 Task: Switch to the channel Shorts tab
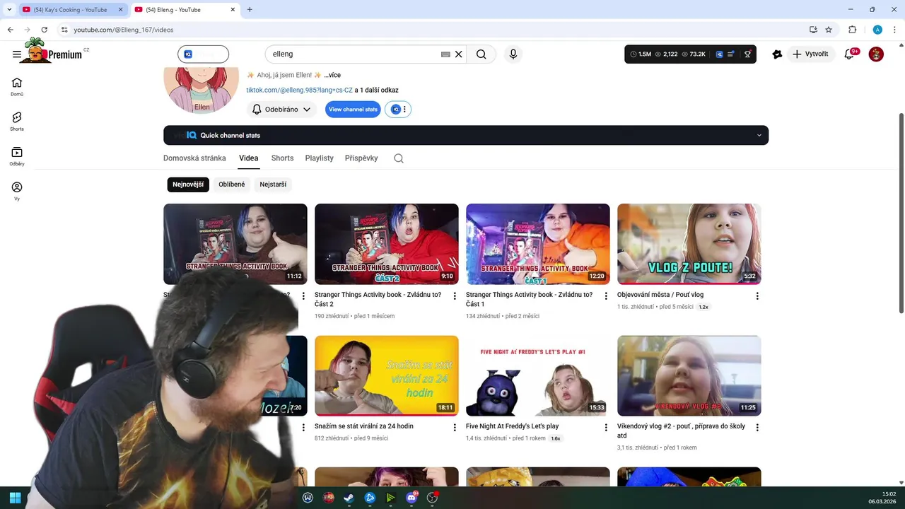[282, 158]
